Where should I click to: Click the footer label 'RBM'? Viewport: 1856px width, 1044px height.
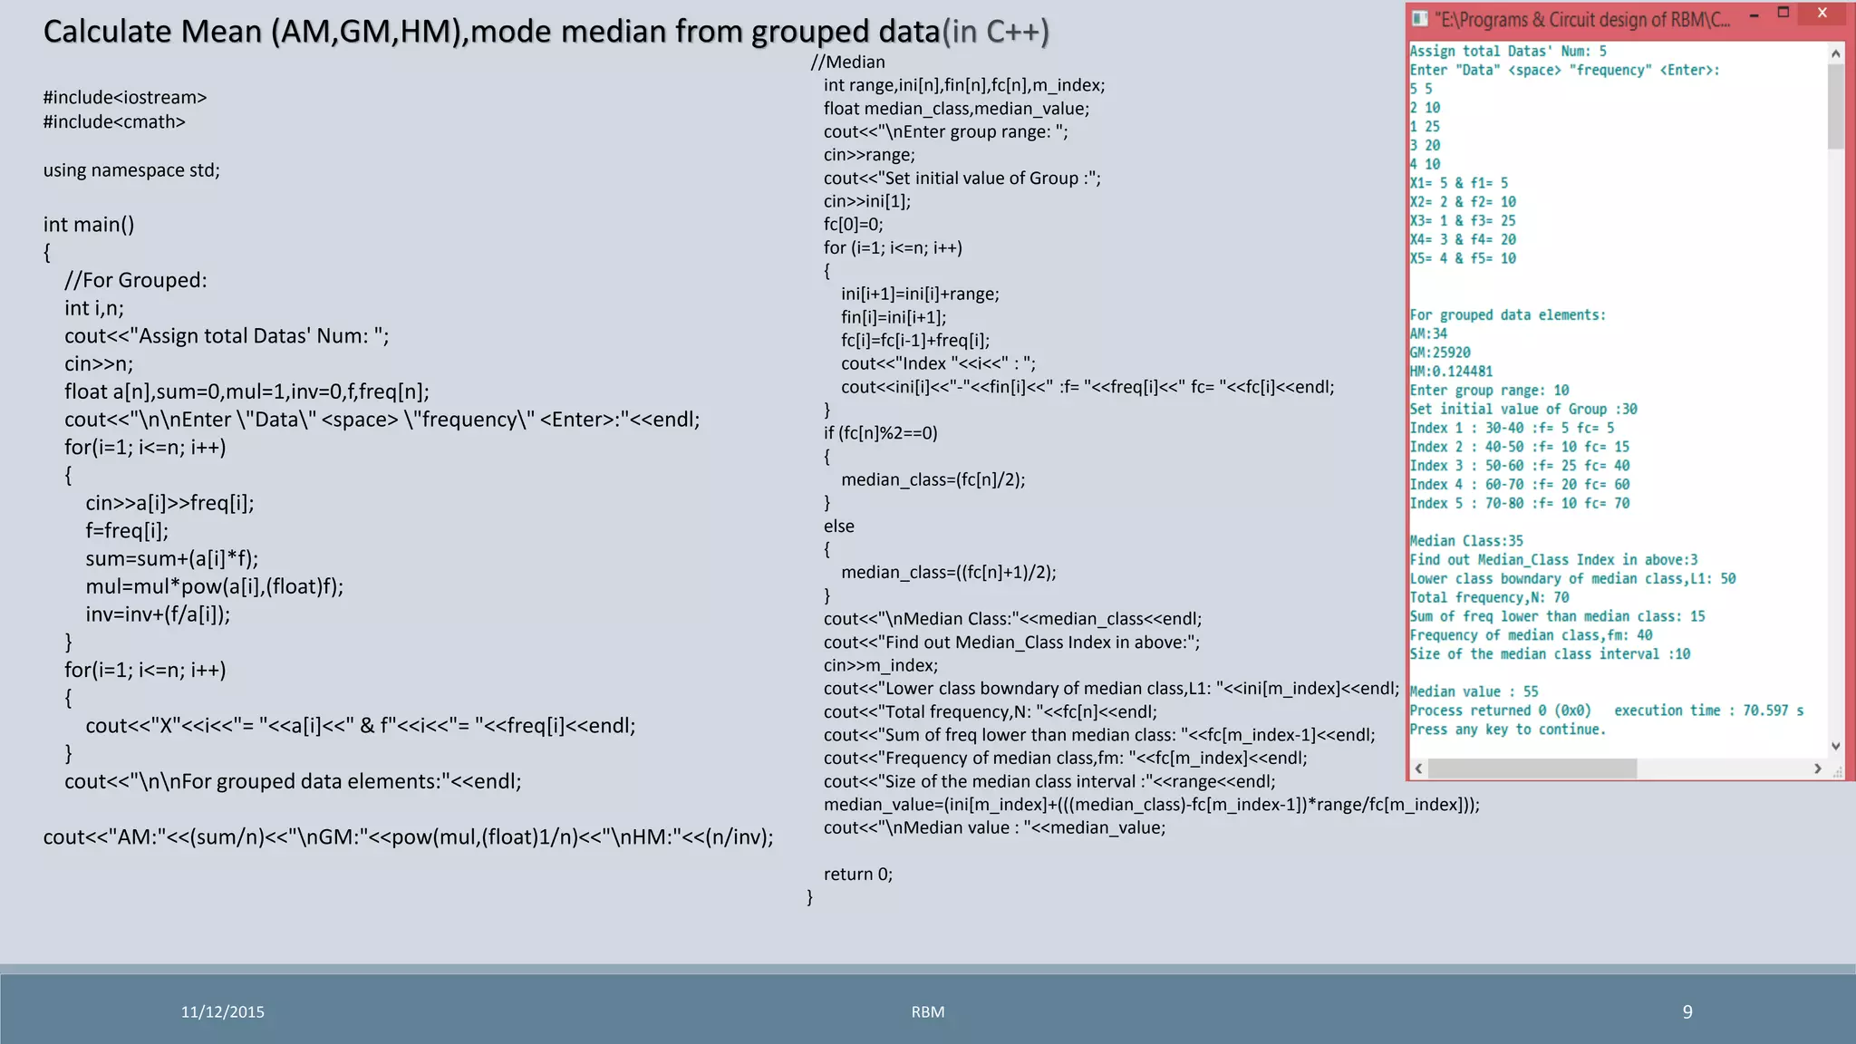[x=928, y=1012]
